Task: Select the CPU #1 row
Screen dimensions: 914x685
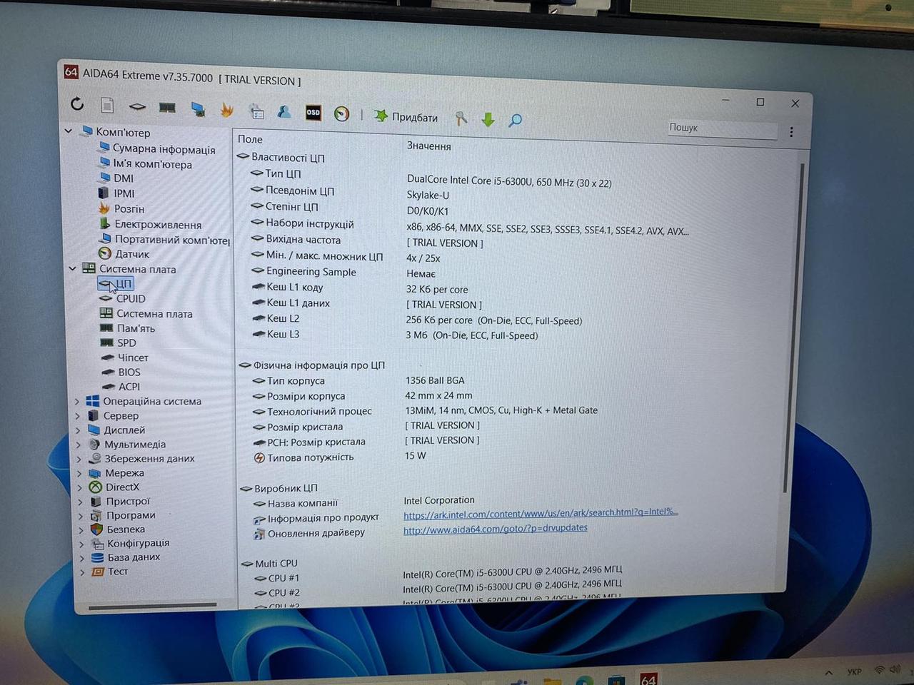Action: tap(283, 578)
